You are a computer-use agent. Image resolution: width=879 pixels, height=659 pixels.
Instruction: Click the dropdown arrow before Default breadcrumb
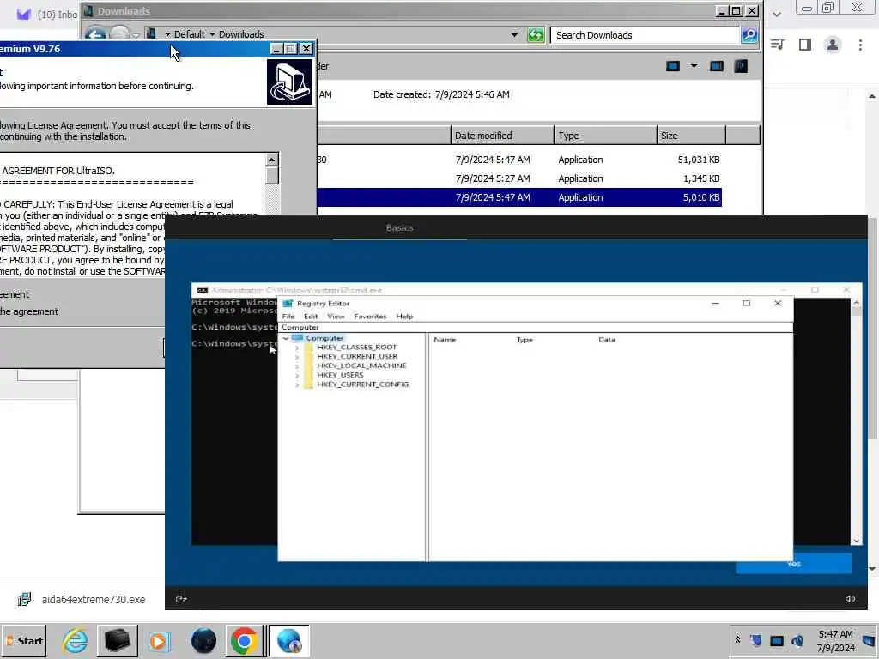167,34
